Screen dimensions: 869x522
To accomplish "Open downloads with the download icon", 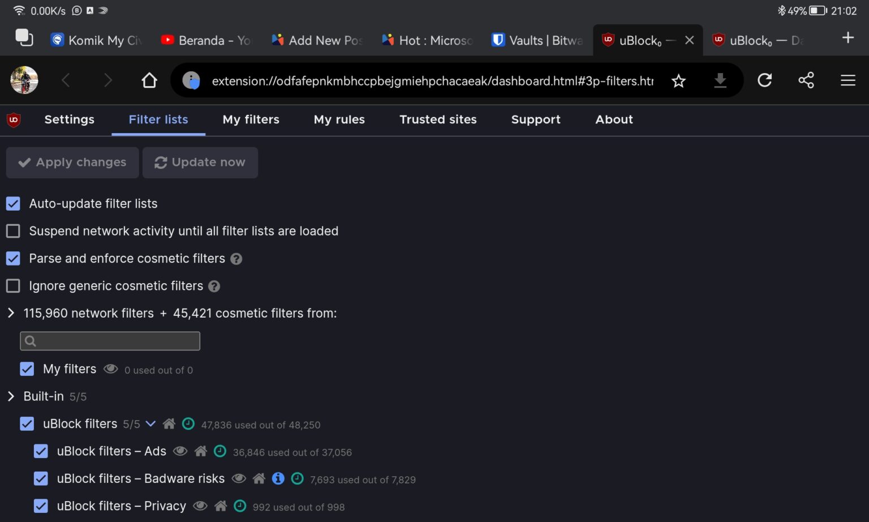I will [720, 81].
